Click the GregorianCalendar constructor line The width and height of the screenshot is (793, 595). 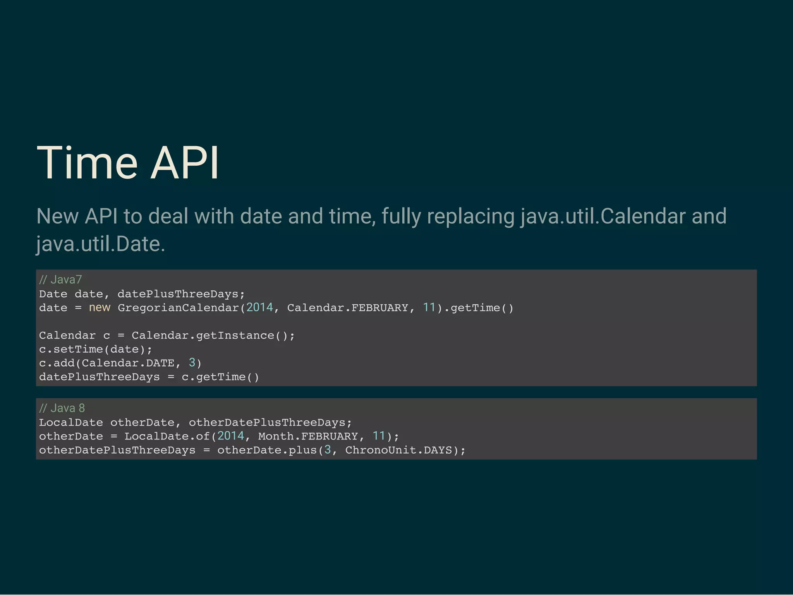pyautogui.click(x=276, y=308)
